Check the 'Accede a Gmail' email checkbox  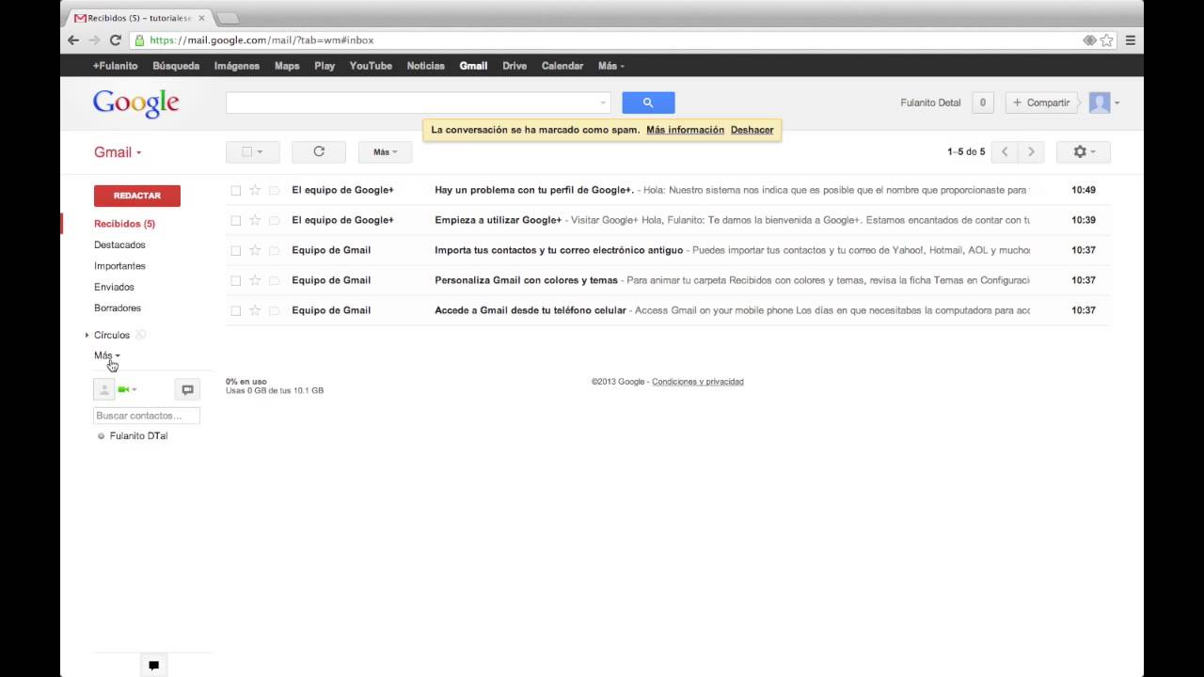point(235,310)
